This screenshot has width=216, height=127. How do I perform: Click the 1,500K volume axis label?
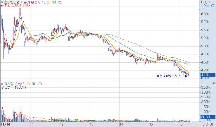(206, 107)
